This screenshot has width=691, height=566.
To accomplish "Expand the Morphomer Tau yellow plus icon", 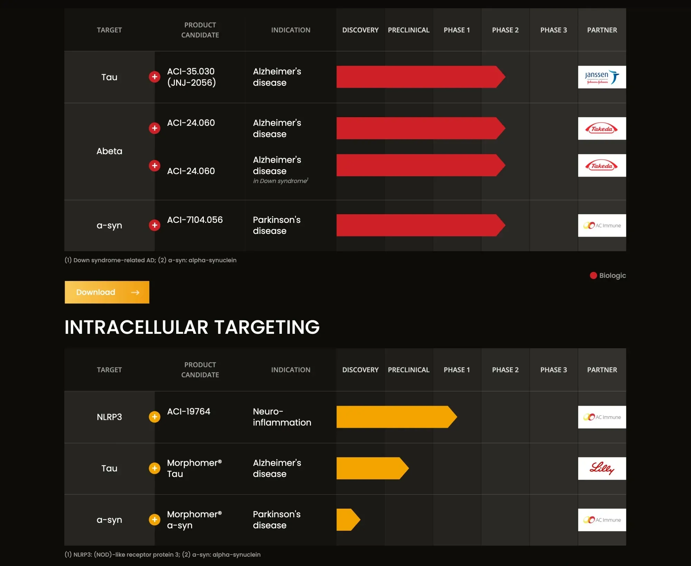I will click(154, 468).
